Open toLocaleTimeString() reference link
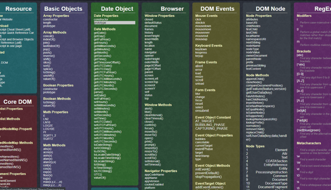The width and height of the screenshot is (331, 190). click(107, 158)
